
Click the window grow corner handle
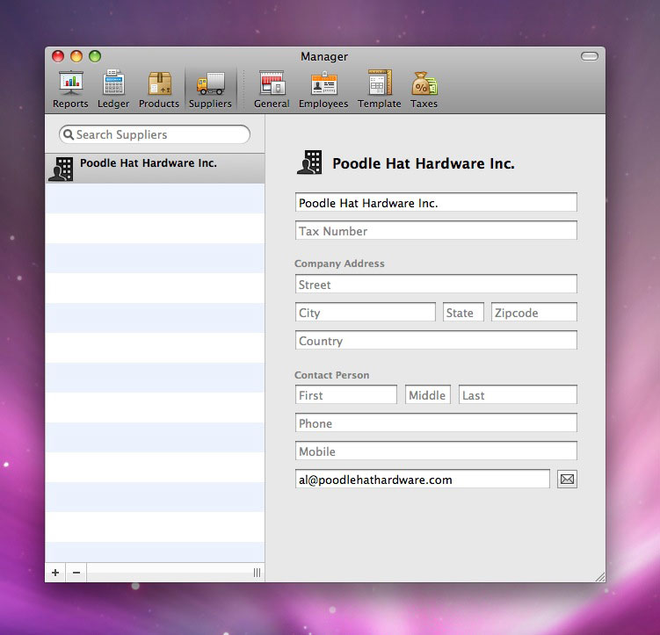(x=600, y=577)
